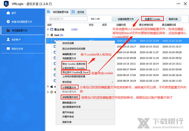Click the 批量导入Cookie button

pos(152,19)
